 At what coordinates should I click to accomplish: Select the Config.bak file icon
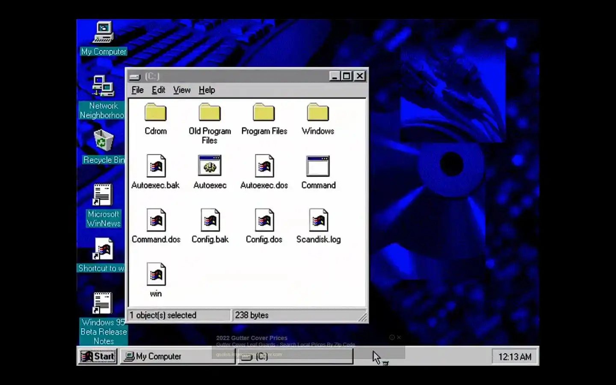tap(210, 220)
